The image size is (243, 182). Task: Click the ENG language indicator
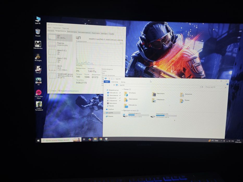(x=233, y=141)
